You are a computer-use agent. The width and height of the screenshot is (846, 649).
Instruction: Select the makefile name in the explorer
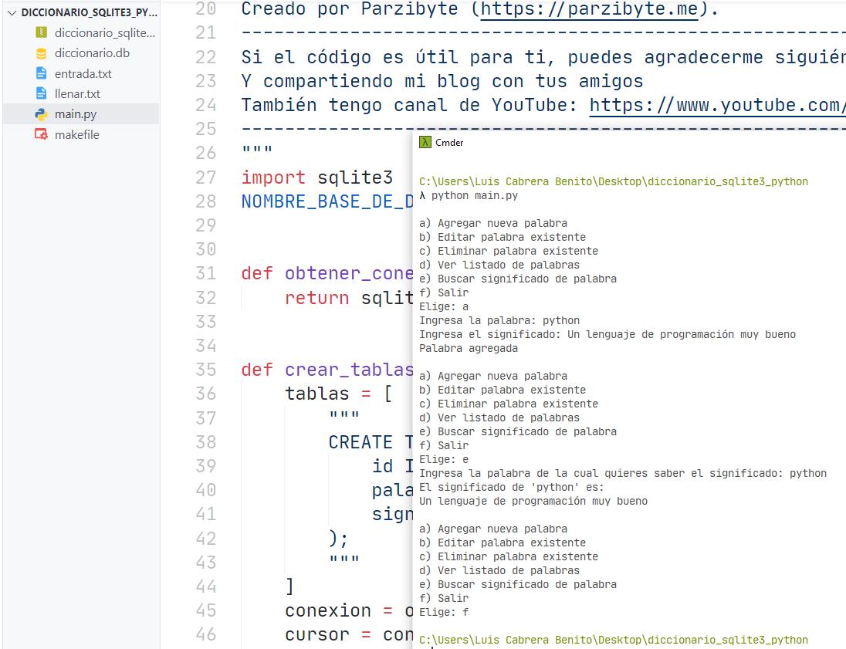[76, 134]
